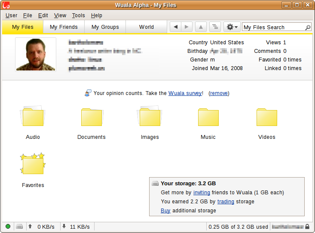
Task: Open the Wuala survey link
Action: point(185,93)
